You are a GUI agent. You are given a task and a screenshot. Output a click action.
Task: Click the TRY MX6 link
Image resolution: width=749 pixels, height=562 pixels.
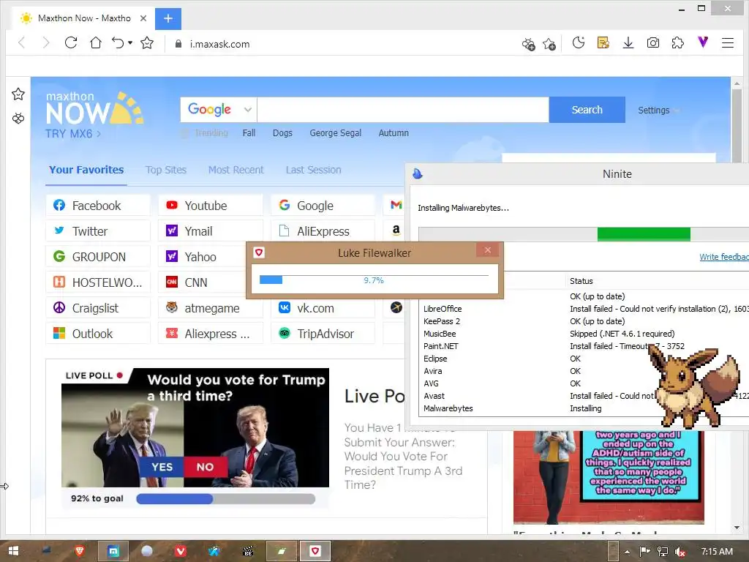[x=73, y=134]
